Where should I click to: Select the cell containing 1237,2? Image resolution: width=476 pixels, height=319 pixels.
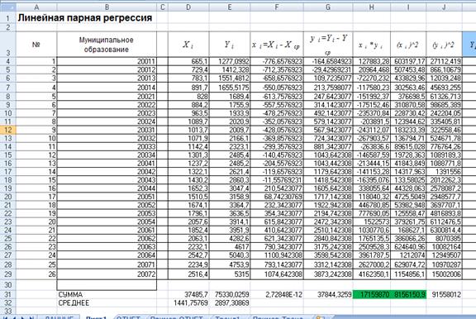click(188, 164)
